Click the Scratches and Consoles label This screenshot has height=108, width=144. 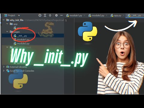click(x=22, y=71)
